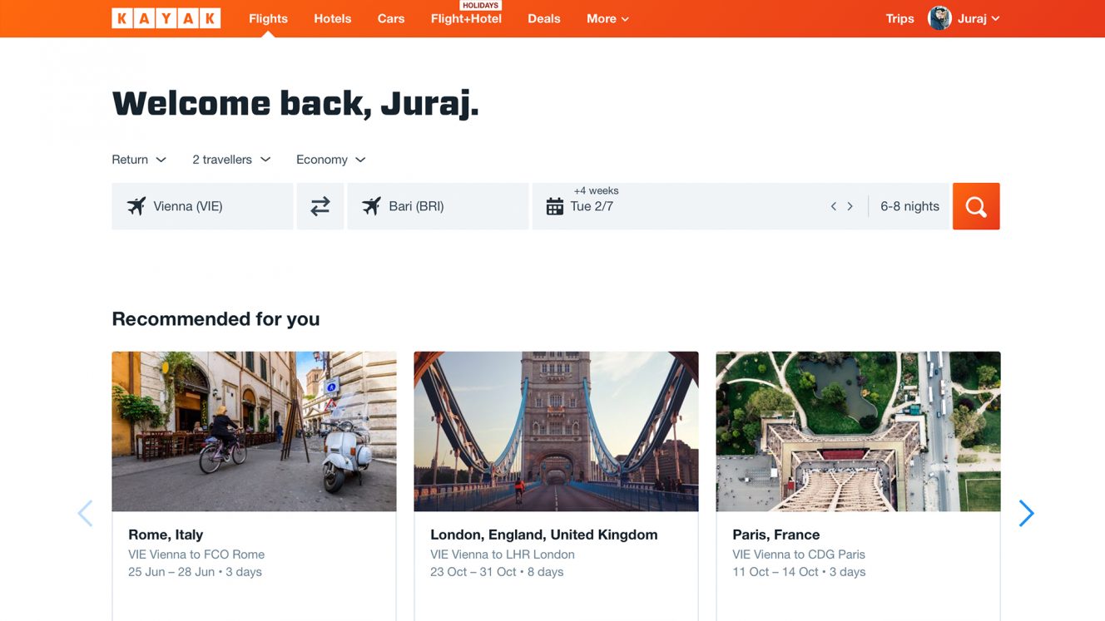1105x621 pixels.
Task: Click the Bari (BRI) destination field
Action: pos(438,206)
